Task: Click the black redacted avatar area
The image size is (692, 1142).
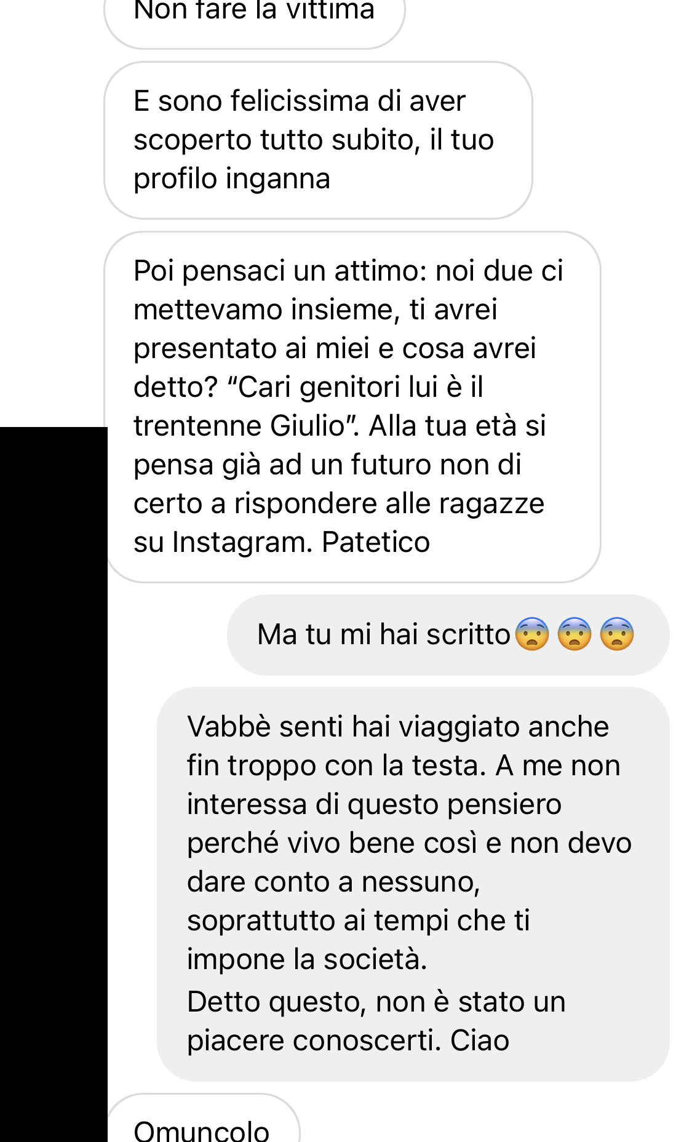Action: [54, 784]
